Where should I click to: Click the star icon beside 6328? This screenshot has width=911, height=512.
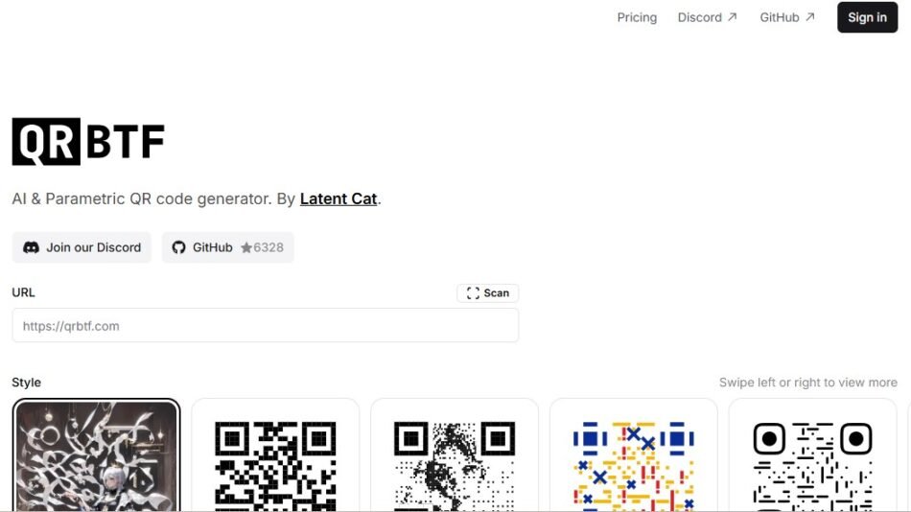click(246, 247)
